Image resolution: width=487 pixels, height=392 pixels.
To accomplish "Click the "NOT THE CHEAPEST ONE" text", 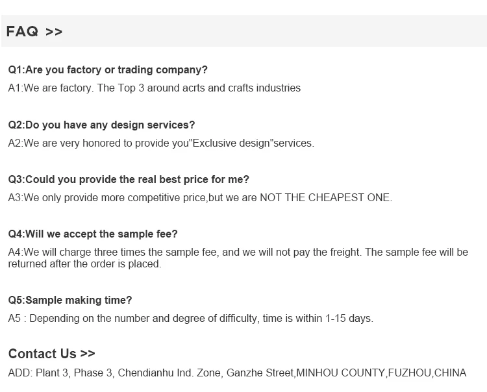I will pos(326,197).
